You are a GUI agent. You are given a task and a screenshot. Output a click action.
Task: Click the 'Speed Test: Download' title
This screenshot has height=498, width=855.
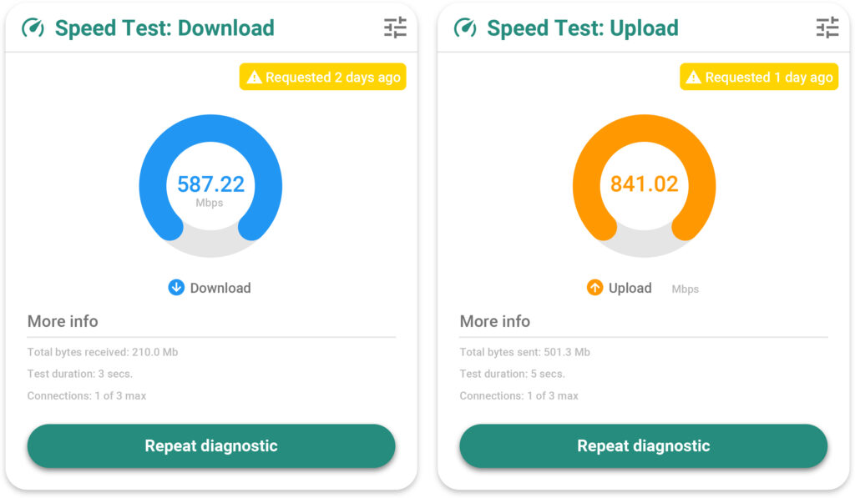(164, 28)
